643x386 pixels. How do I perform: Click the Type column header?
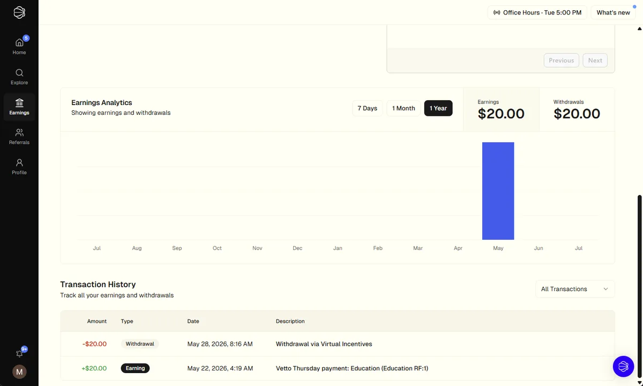click(127, 321)
